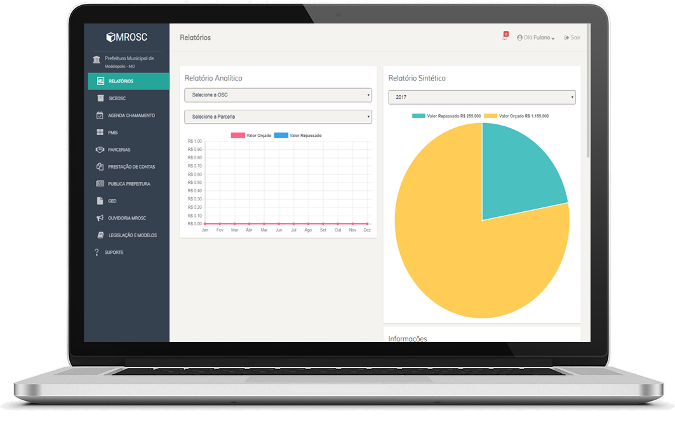Click the Ouvidoria MROSC megaphone icon
The width and height of the screenshot is (675, 425).
click(100, 218)
